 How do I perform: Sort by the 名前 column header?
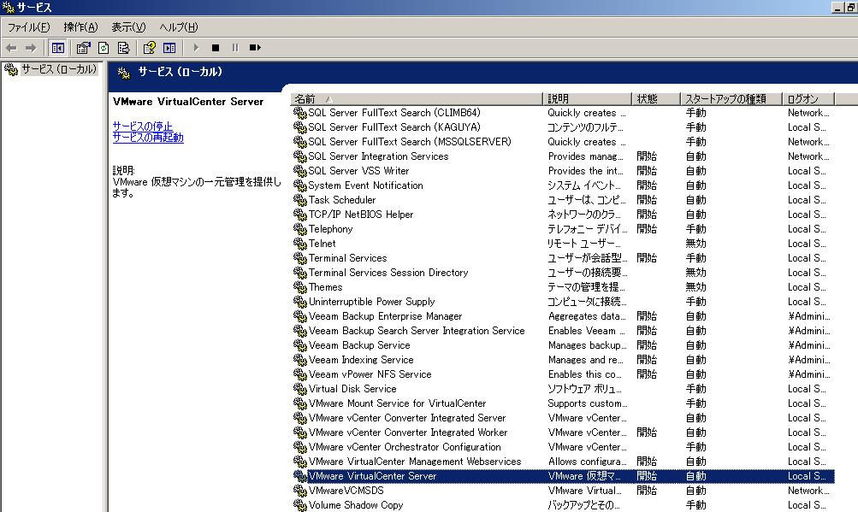(x=417, y=99)
